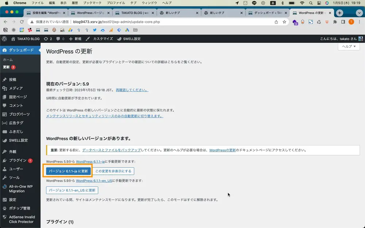Screen dimensions: 365x228
Task: Open Notion bookmark icon in bookmarks bar
Action: tap(5, 30)
